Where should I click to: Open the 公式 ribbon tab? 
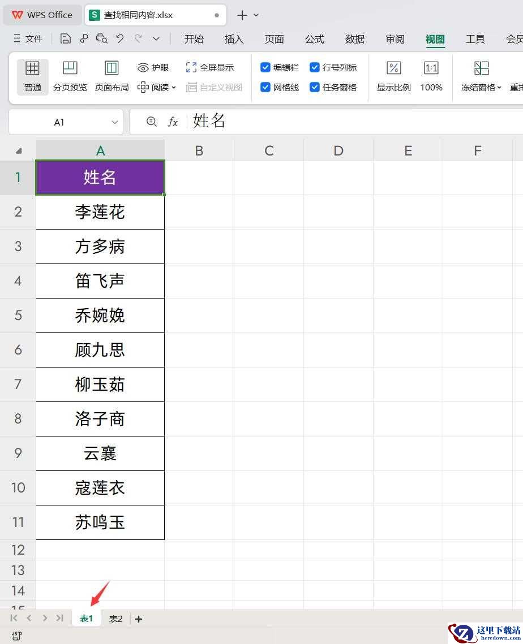(315, 39)
